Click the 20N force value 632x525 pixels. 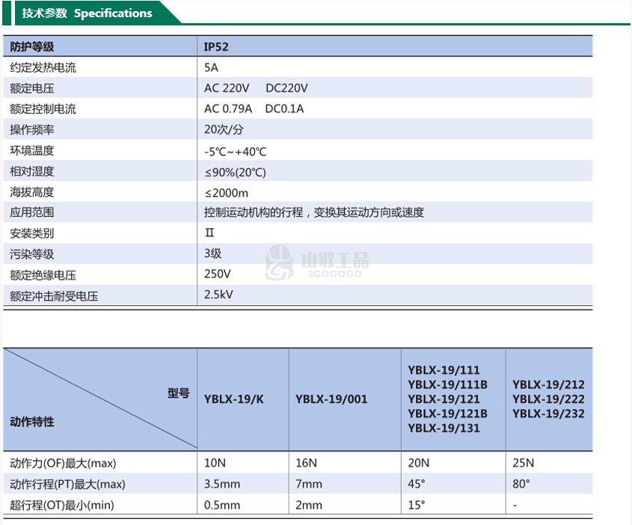click(418, 463)
